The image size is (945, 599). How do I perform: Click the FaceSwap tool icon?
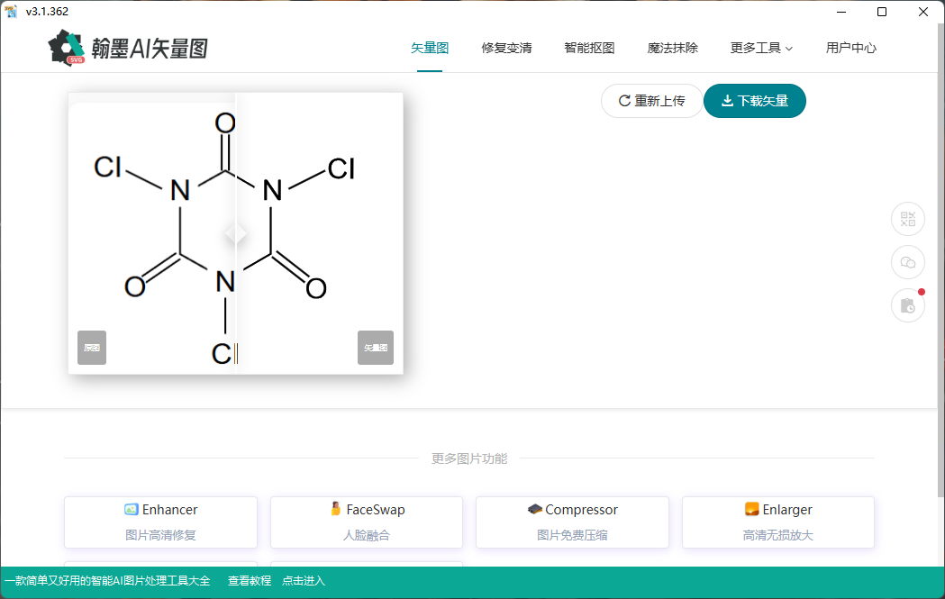(338, 509)
